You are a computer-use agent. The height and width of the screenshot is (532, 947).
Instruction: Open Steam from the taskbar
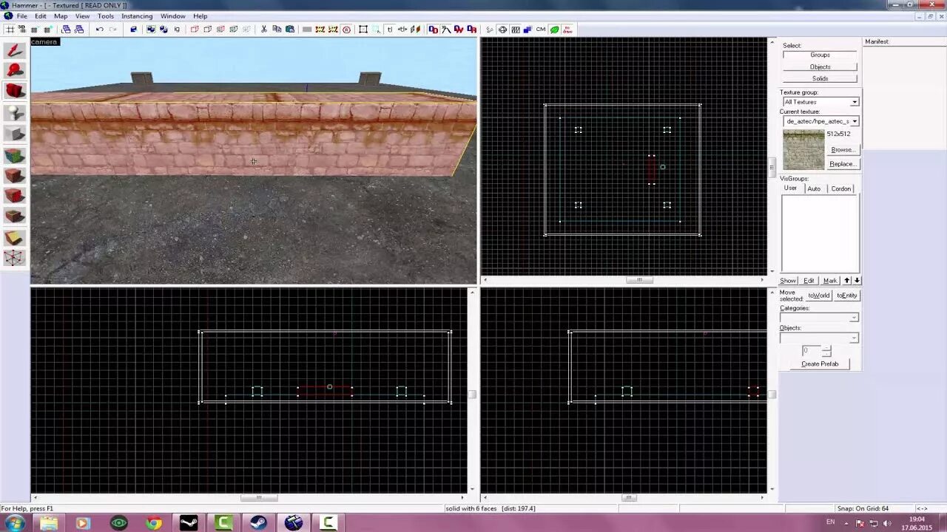tap(258, 523)
